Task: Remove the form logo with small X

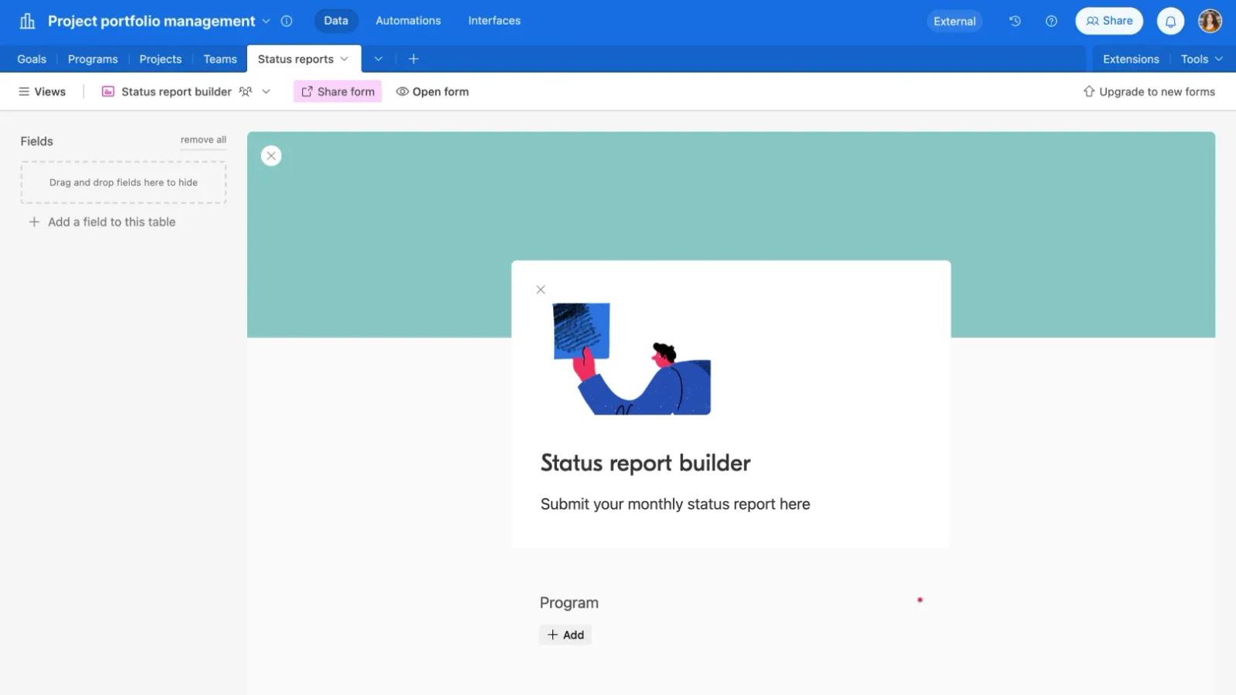Action: point(541,290)
